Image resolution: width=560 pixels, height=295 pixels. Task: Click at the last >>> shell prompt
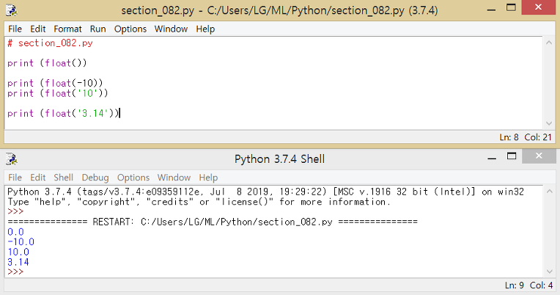pos(15,272)
